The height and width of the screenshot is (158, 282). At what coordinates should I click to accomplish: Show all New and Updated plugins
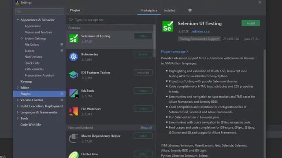click(146, 128)
